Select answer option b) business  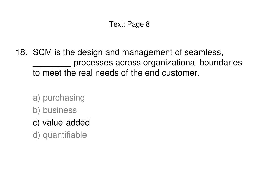[55, 110]
